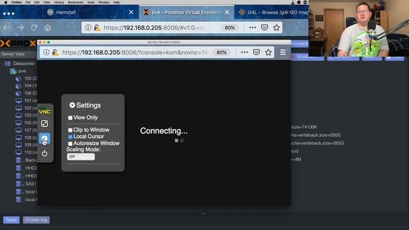Select HHD2 storage in tree

pos(31,168)
